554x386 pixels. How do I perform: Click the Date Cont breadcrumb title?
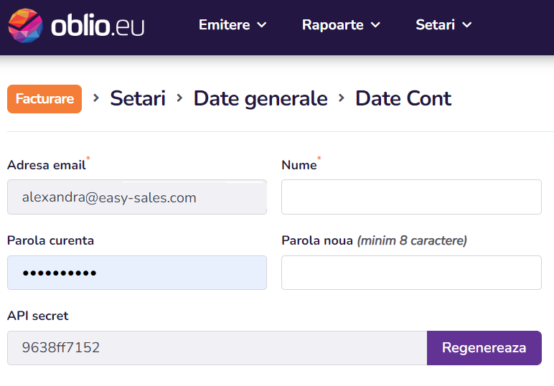pos(403,98)
